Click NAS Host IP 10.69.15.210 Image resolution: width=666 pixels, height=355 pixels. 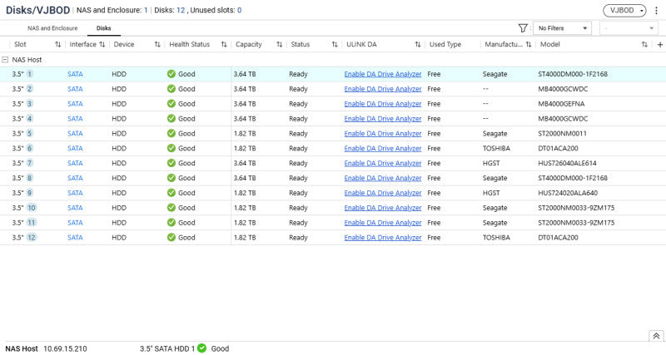65,348
